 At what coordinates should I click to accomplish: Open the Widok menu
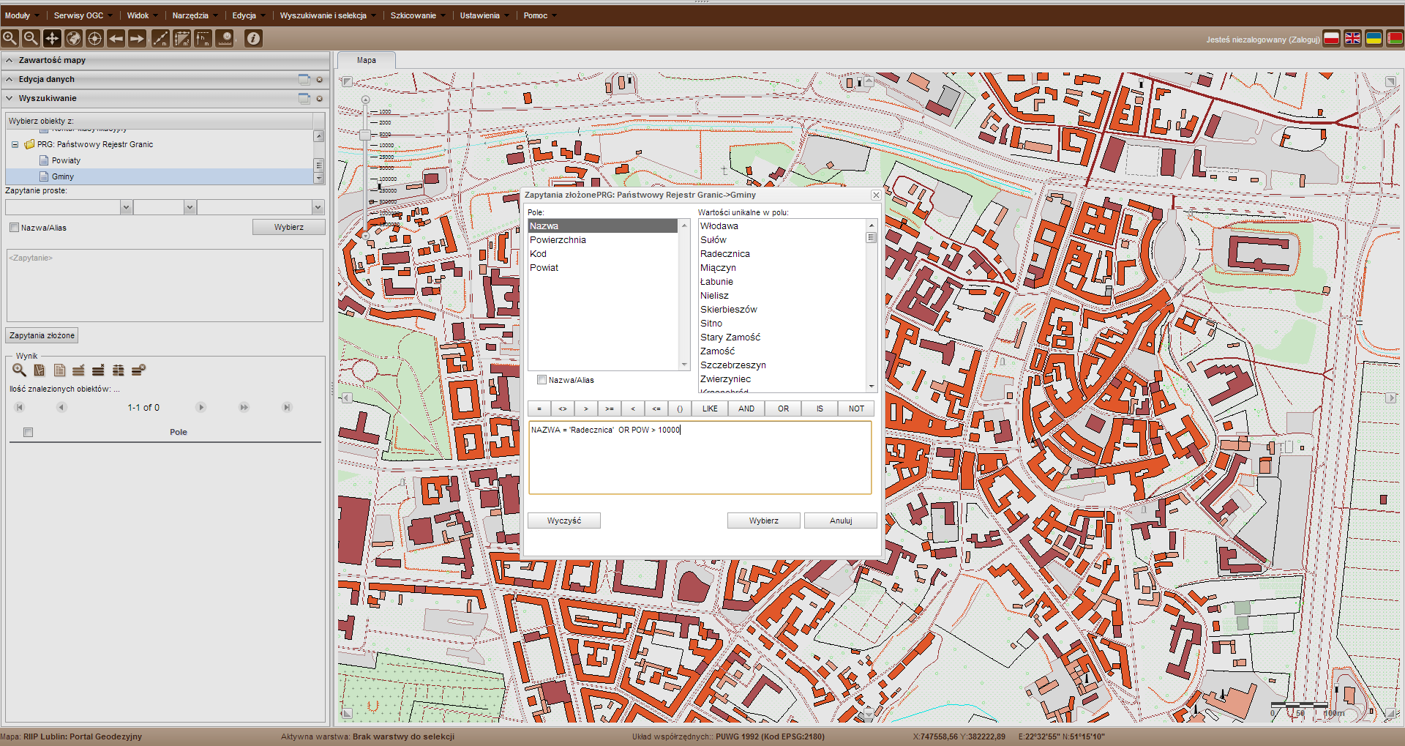[142, 15]
